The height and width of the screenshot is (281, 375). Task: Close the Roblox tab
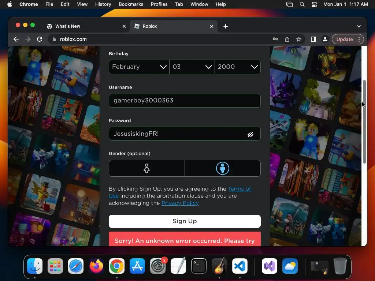(x=211, y=26)
